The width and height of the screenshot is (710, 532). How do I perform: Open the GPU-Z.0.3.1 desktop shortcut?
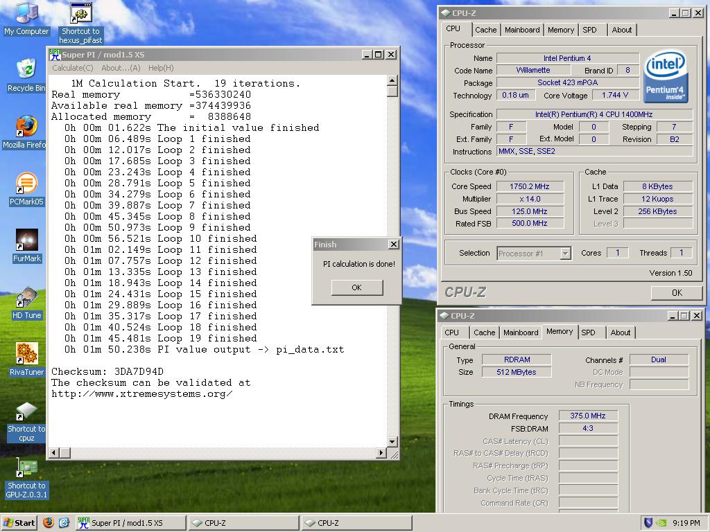26,478
